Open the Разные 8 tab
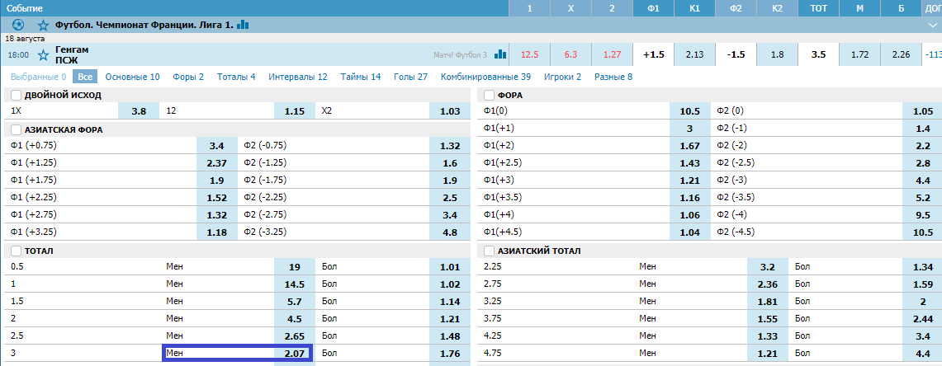942x366 pixels. (613, 77)
